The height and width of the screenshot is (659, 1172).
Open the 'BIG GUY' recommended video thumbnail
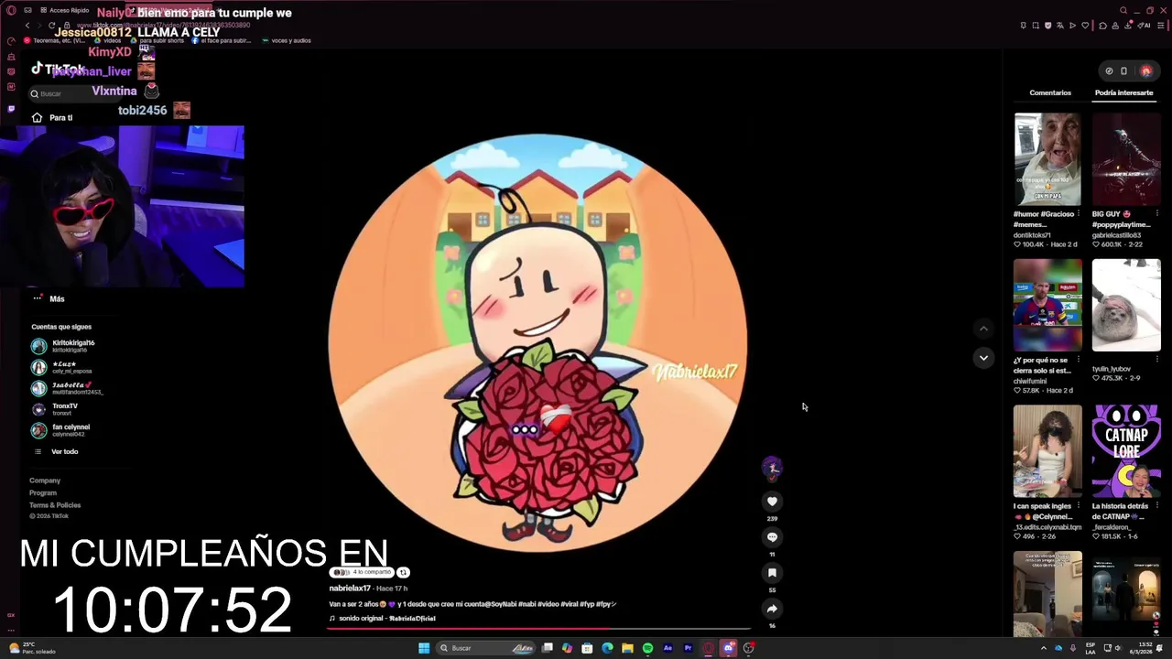[x=1126, y=159]
